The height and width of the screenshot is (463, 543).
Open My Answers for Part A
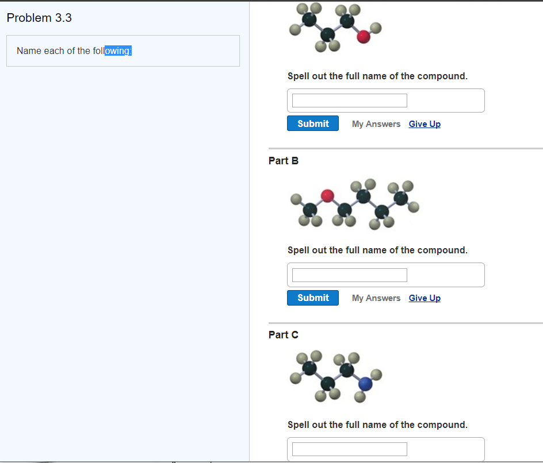(x=376, y=124)
